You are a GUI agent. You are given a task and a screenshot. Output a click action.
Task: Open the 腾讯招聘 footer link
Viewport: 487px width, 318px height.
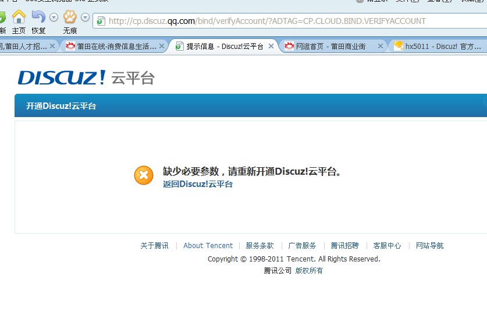pyautogui.click(x=345, y=246)
